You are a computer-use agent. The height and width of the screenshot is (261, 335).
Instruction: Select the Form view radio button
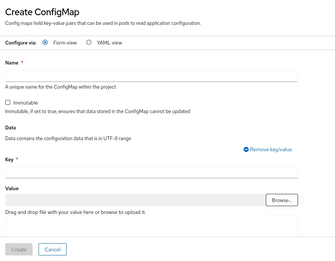pyautogui.click(x=45, y=42)
